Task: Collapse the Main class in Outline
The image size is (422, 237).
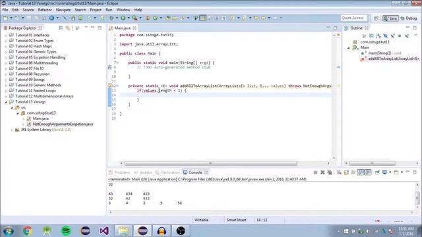Action: tap(349, 47)
